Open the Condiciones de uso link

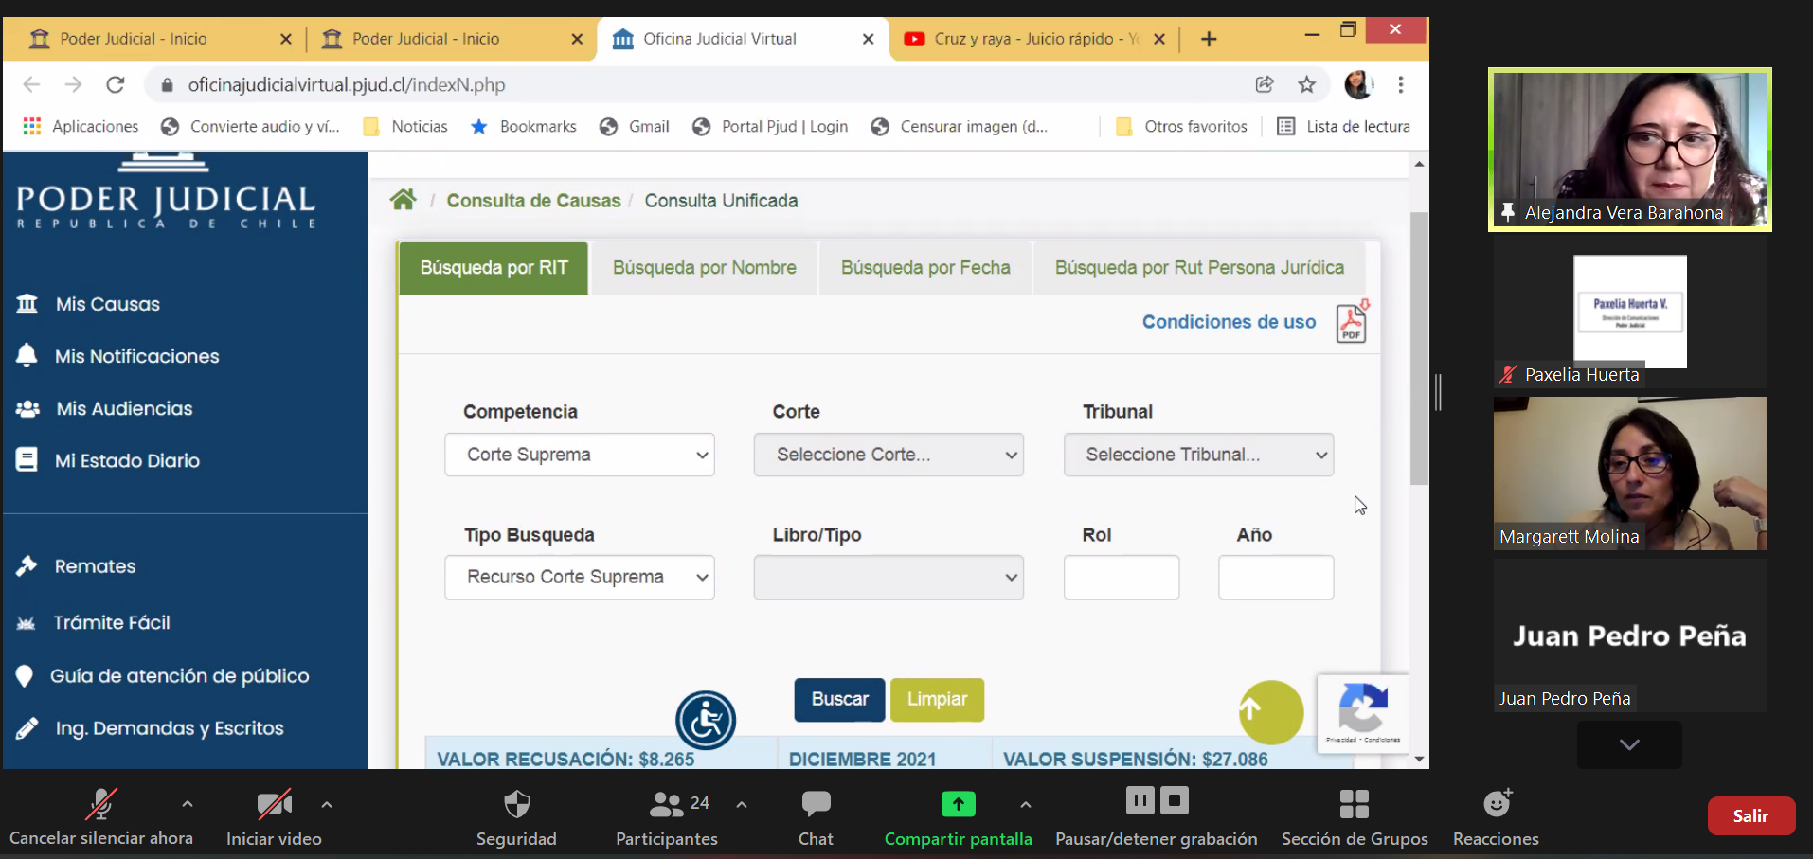coord(1228,322)
